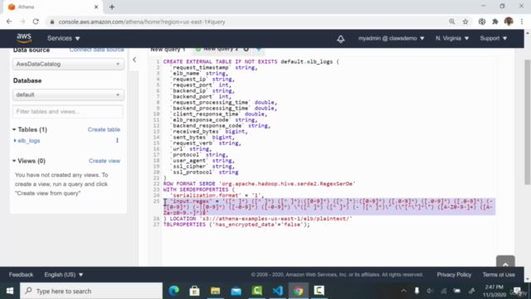Open browser zoom magnifier icon

point(451,22)
